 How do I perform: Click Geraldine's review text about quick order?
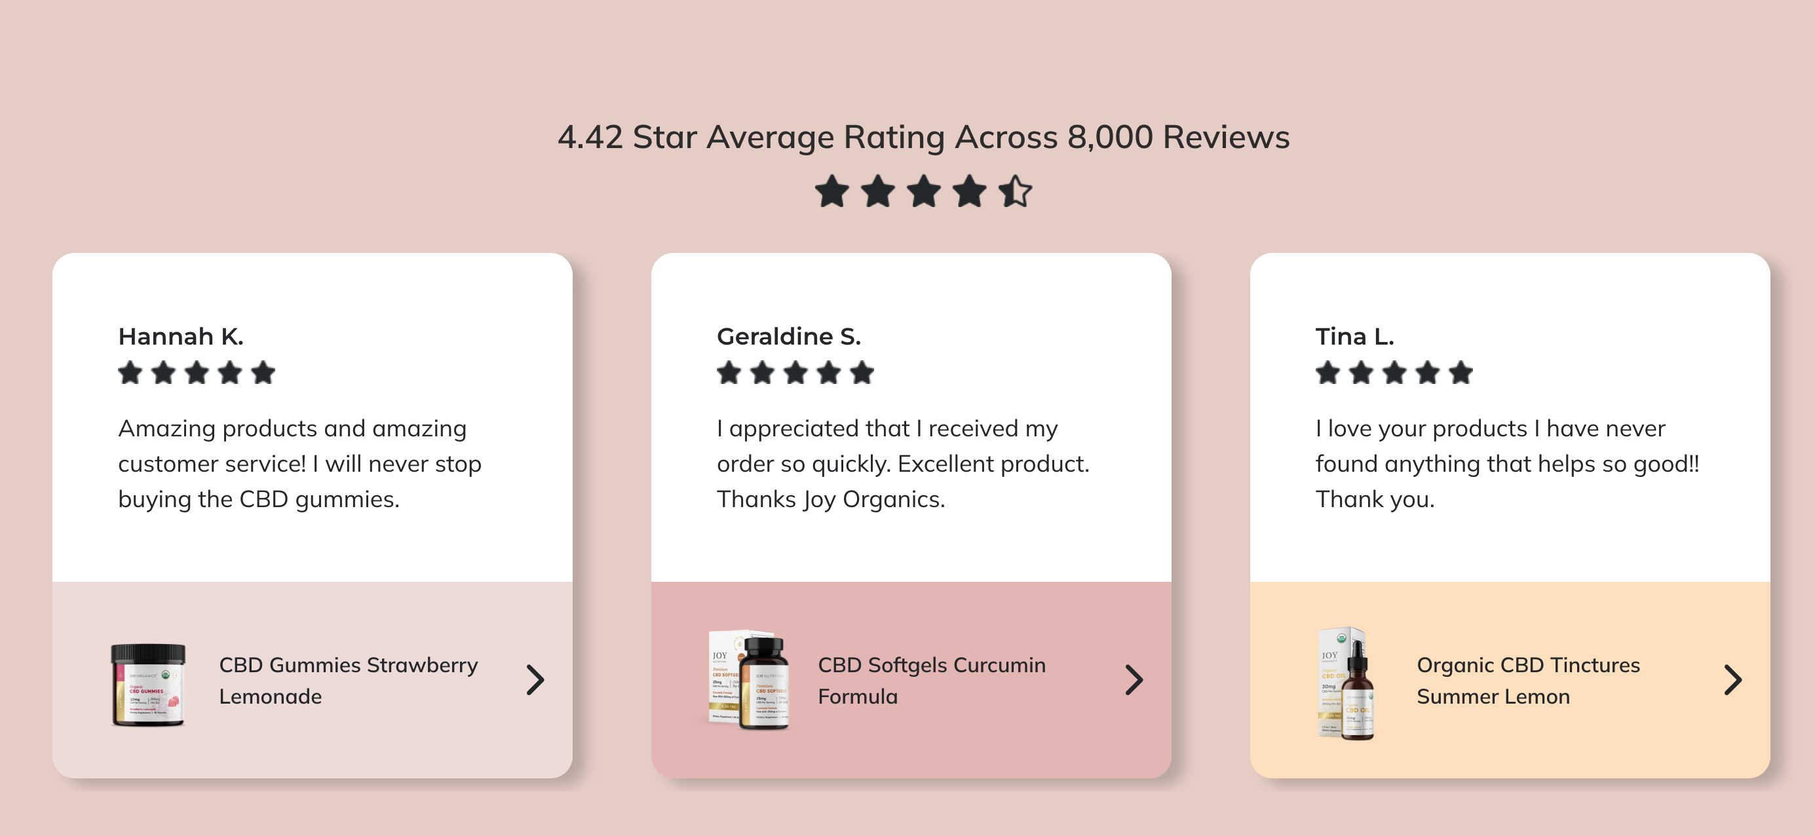(902, 463)
